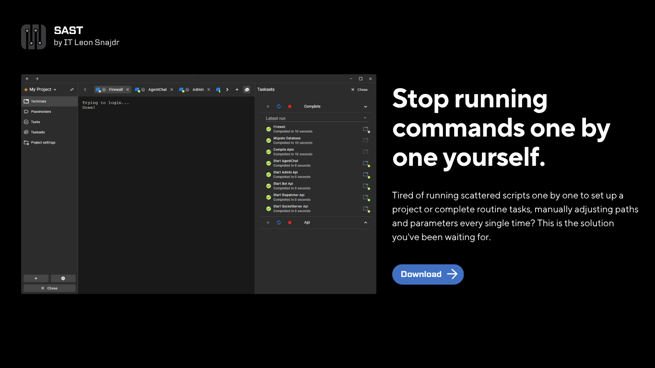Click the SAST logo icon
The height and width of the screenshot is (368, 655).
34,37
